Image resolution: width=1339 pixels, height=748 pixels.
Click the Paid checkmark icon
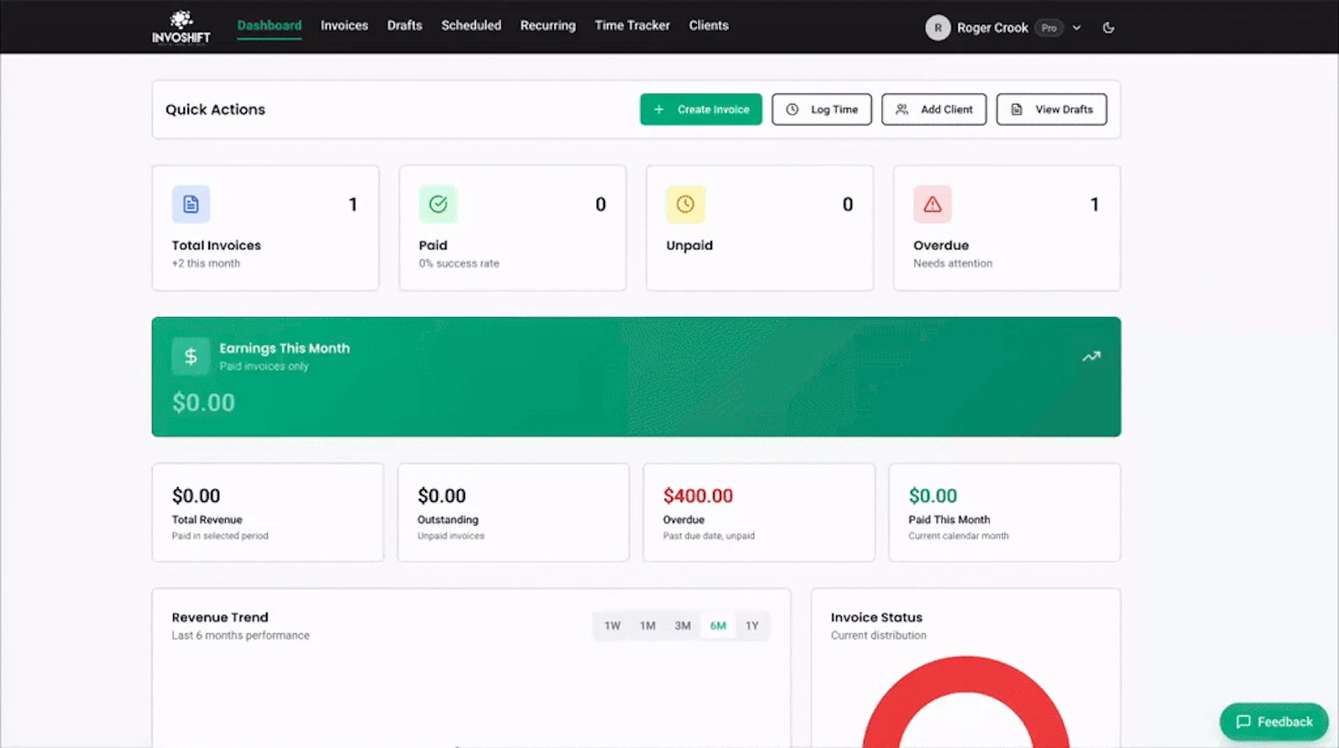pyautogui.click(x=439, y=204)
